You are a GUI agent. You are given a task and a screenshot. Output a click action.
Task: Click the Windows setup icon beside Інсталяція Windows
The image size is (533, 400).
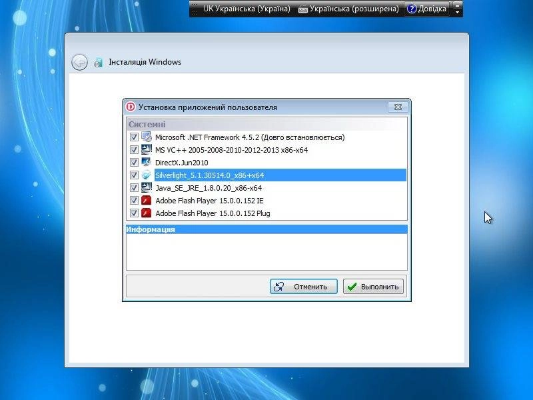(x=99, y=62)
